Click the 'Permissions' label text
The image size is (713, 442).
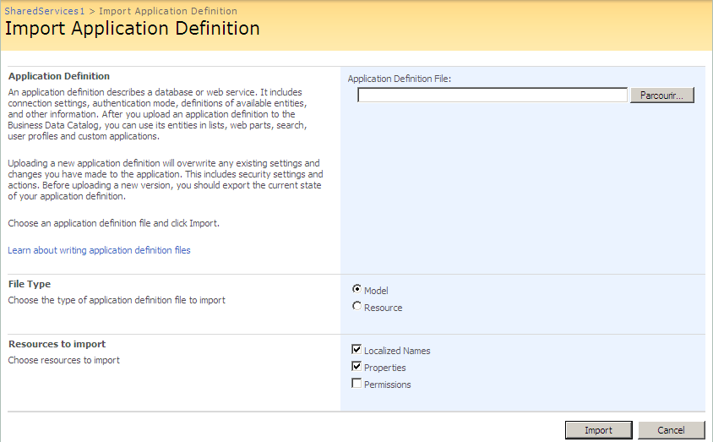(387, 385)
